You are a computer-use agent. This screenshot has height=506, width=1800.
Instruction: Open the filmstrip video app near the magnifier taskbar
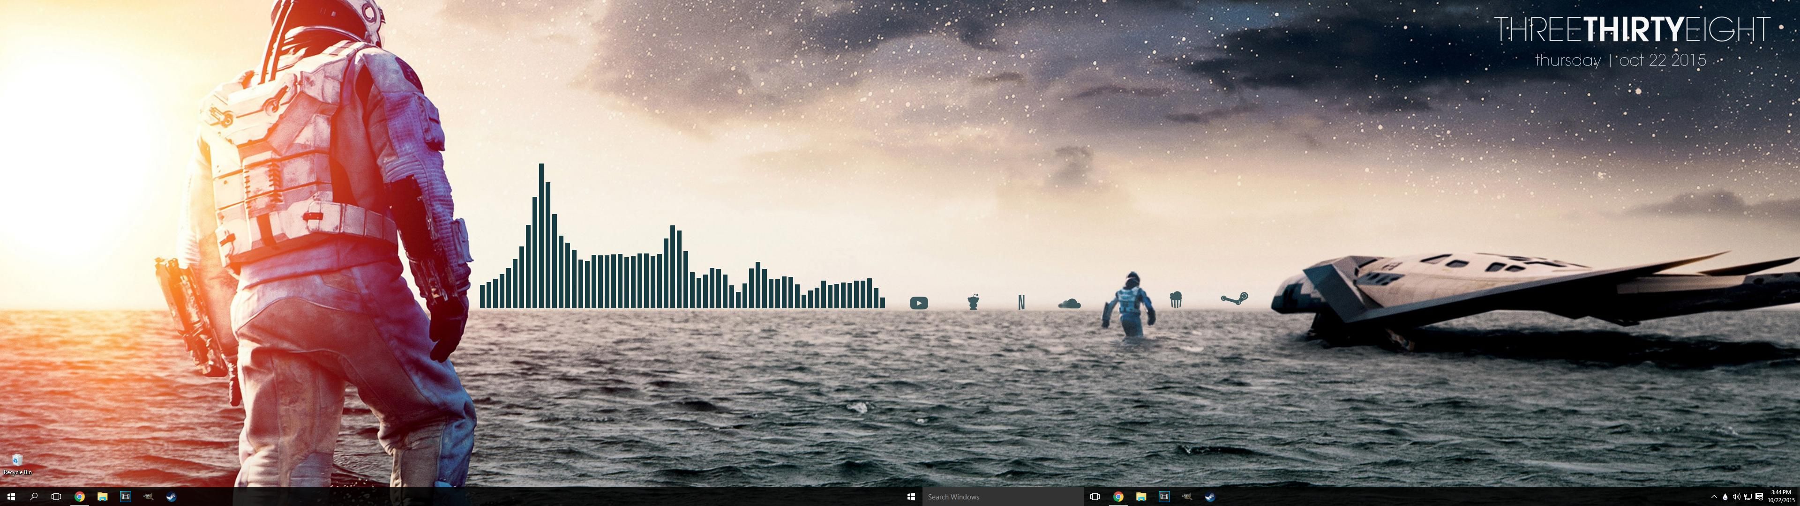click(x=125, y=497)
